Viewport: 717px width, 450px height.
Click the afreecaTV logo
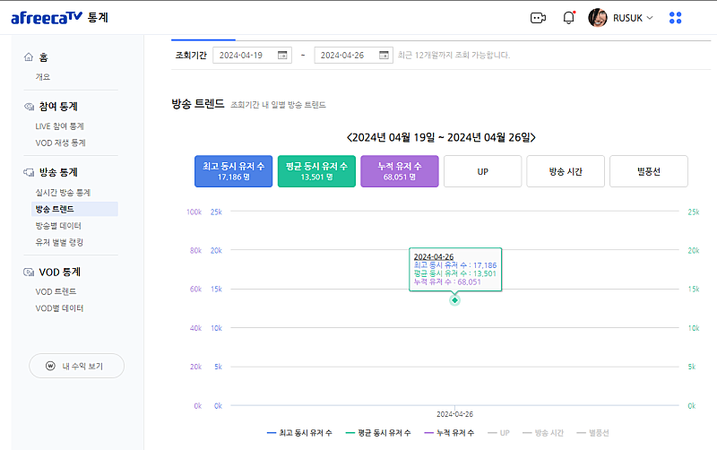[x=47, y=17]
